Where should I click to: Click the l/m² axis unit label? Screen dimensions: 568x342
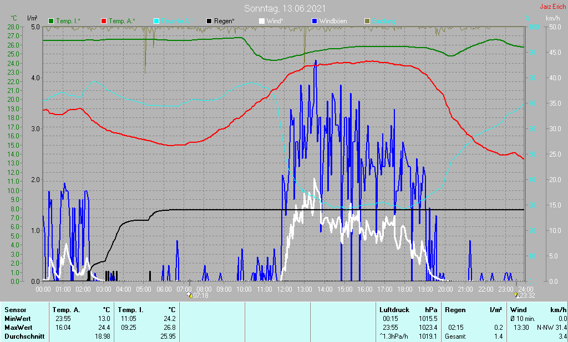32,18
